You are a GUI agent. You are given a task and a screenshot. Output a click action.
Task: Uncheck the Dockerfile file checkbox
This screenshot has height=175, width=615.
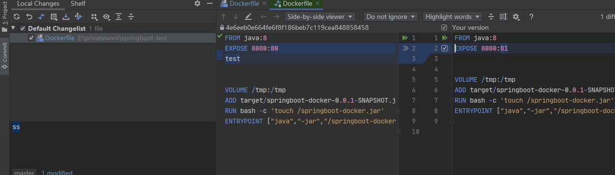[x=31, y=38]
